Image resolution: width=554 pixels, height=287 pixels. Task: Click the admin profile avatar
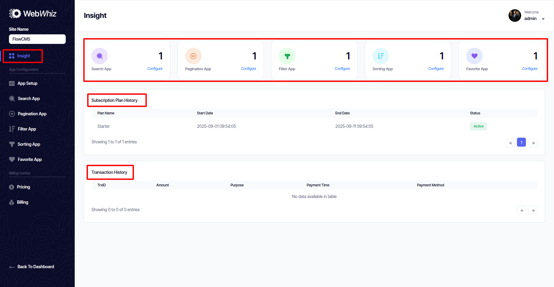tap(515, 16)
